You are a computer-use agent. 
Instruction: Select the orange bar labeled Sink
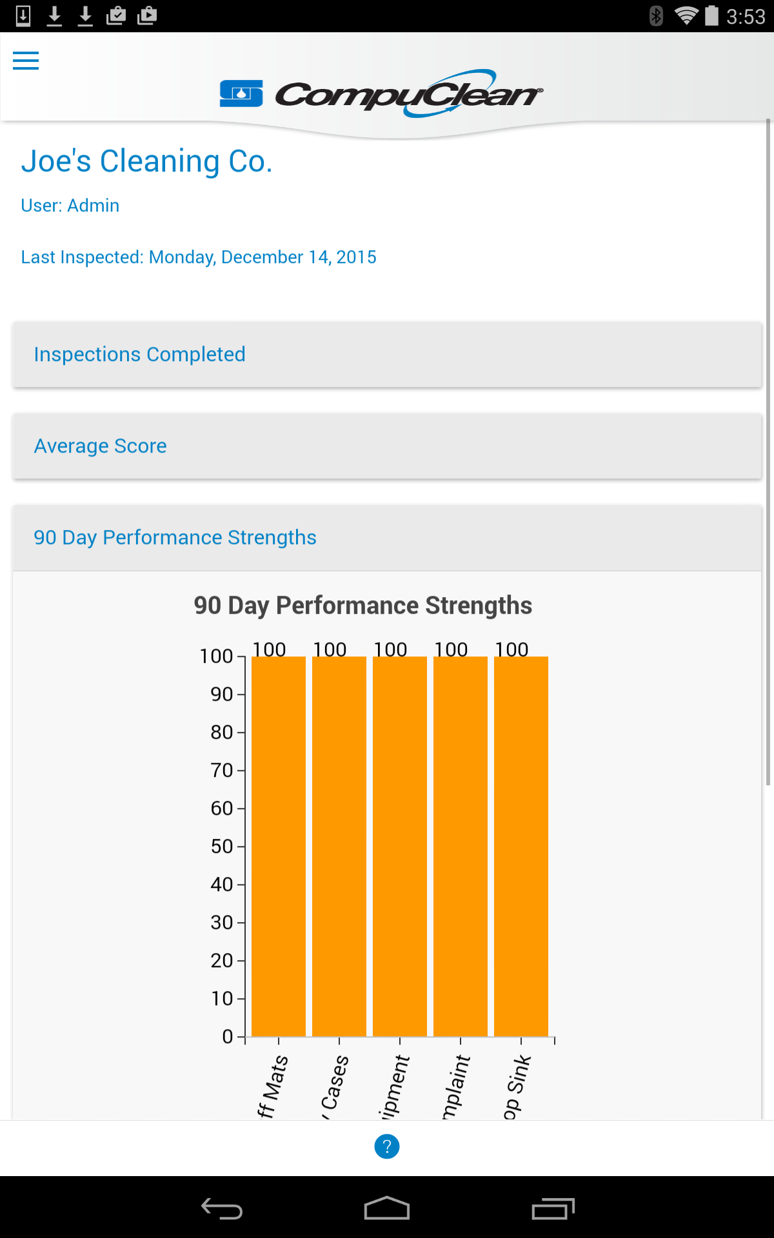pyautogui.click(x=521, y=846)
